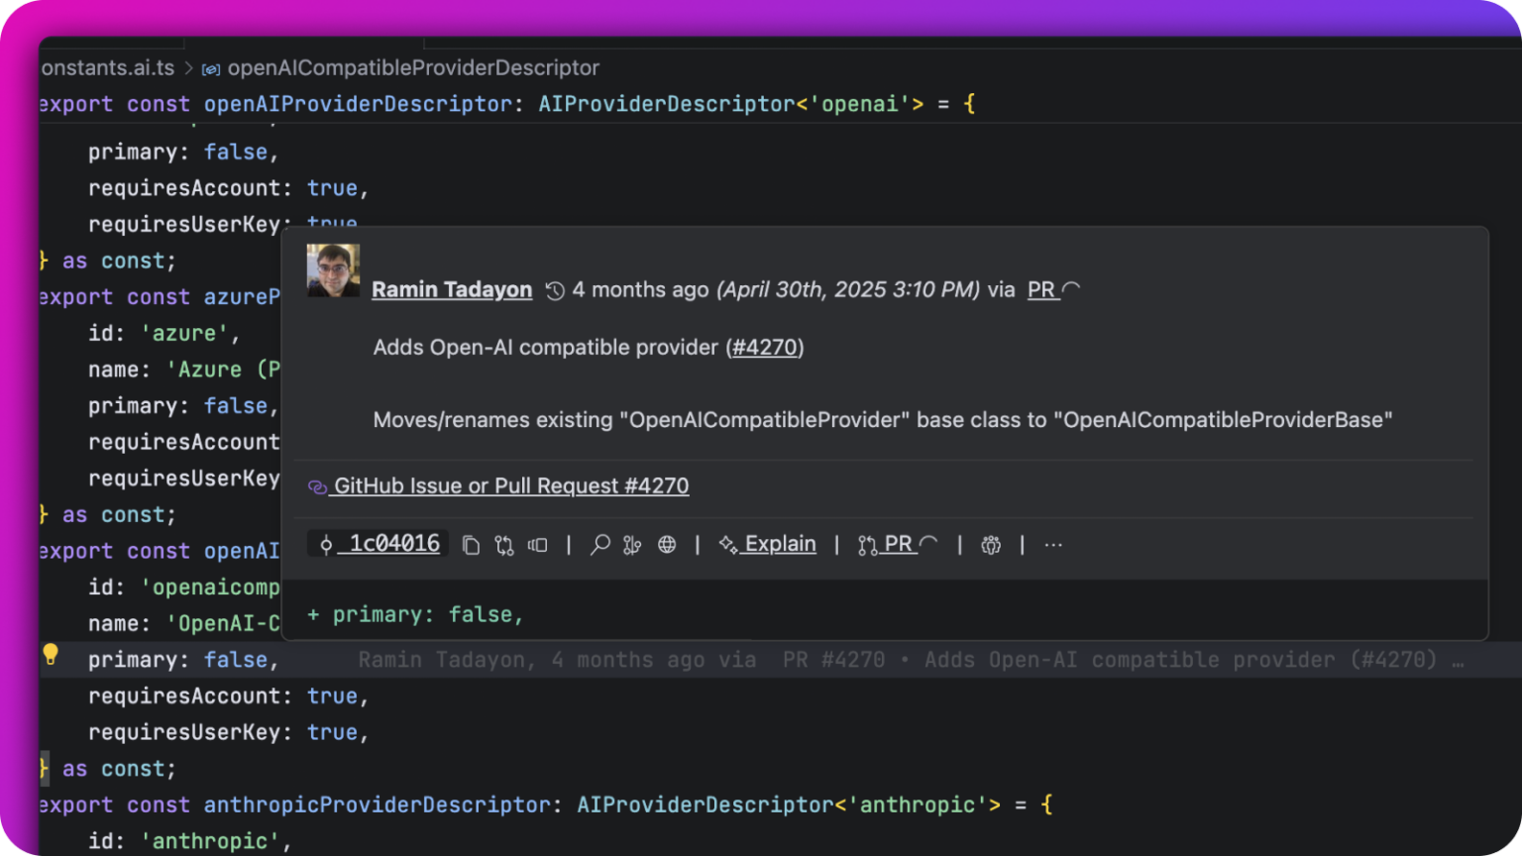Open commit on remote with the globe icon

[x=668, y=544]
